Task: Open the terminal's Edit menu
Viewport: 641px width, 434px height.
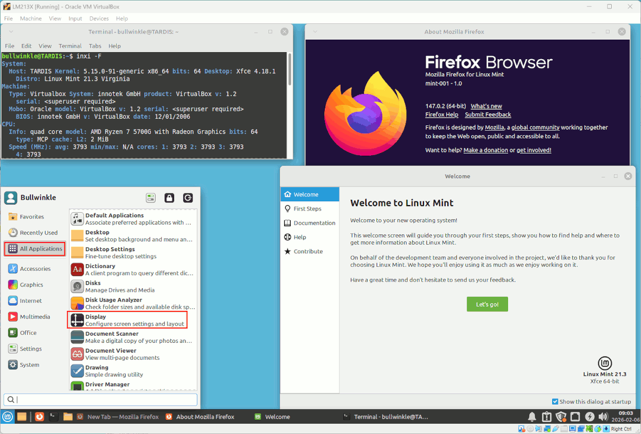Action: tap(26, 46)
